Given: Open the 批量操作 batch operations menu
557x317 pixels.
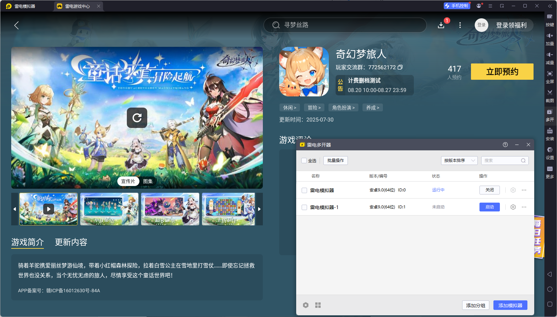Looking at the screenshot, I should pos(336,161).
